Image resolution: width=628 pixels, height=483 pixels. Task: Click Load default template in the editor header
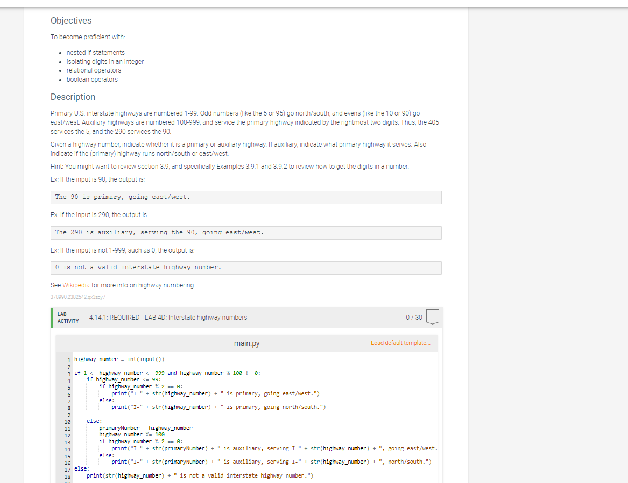tap(401, 342)
